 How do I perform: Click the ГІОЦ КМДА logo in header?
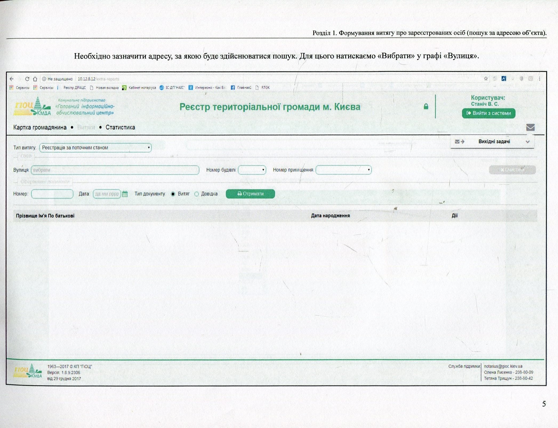pyautogui.click(x=32, y=106)
